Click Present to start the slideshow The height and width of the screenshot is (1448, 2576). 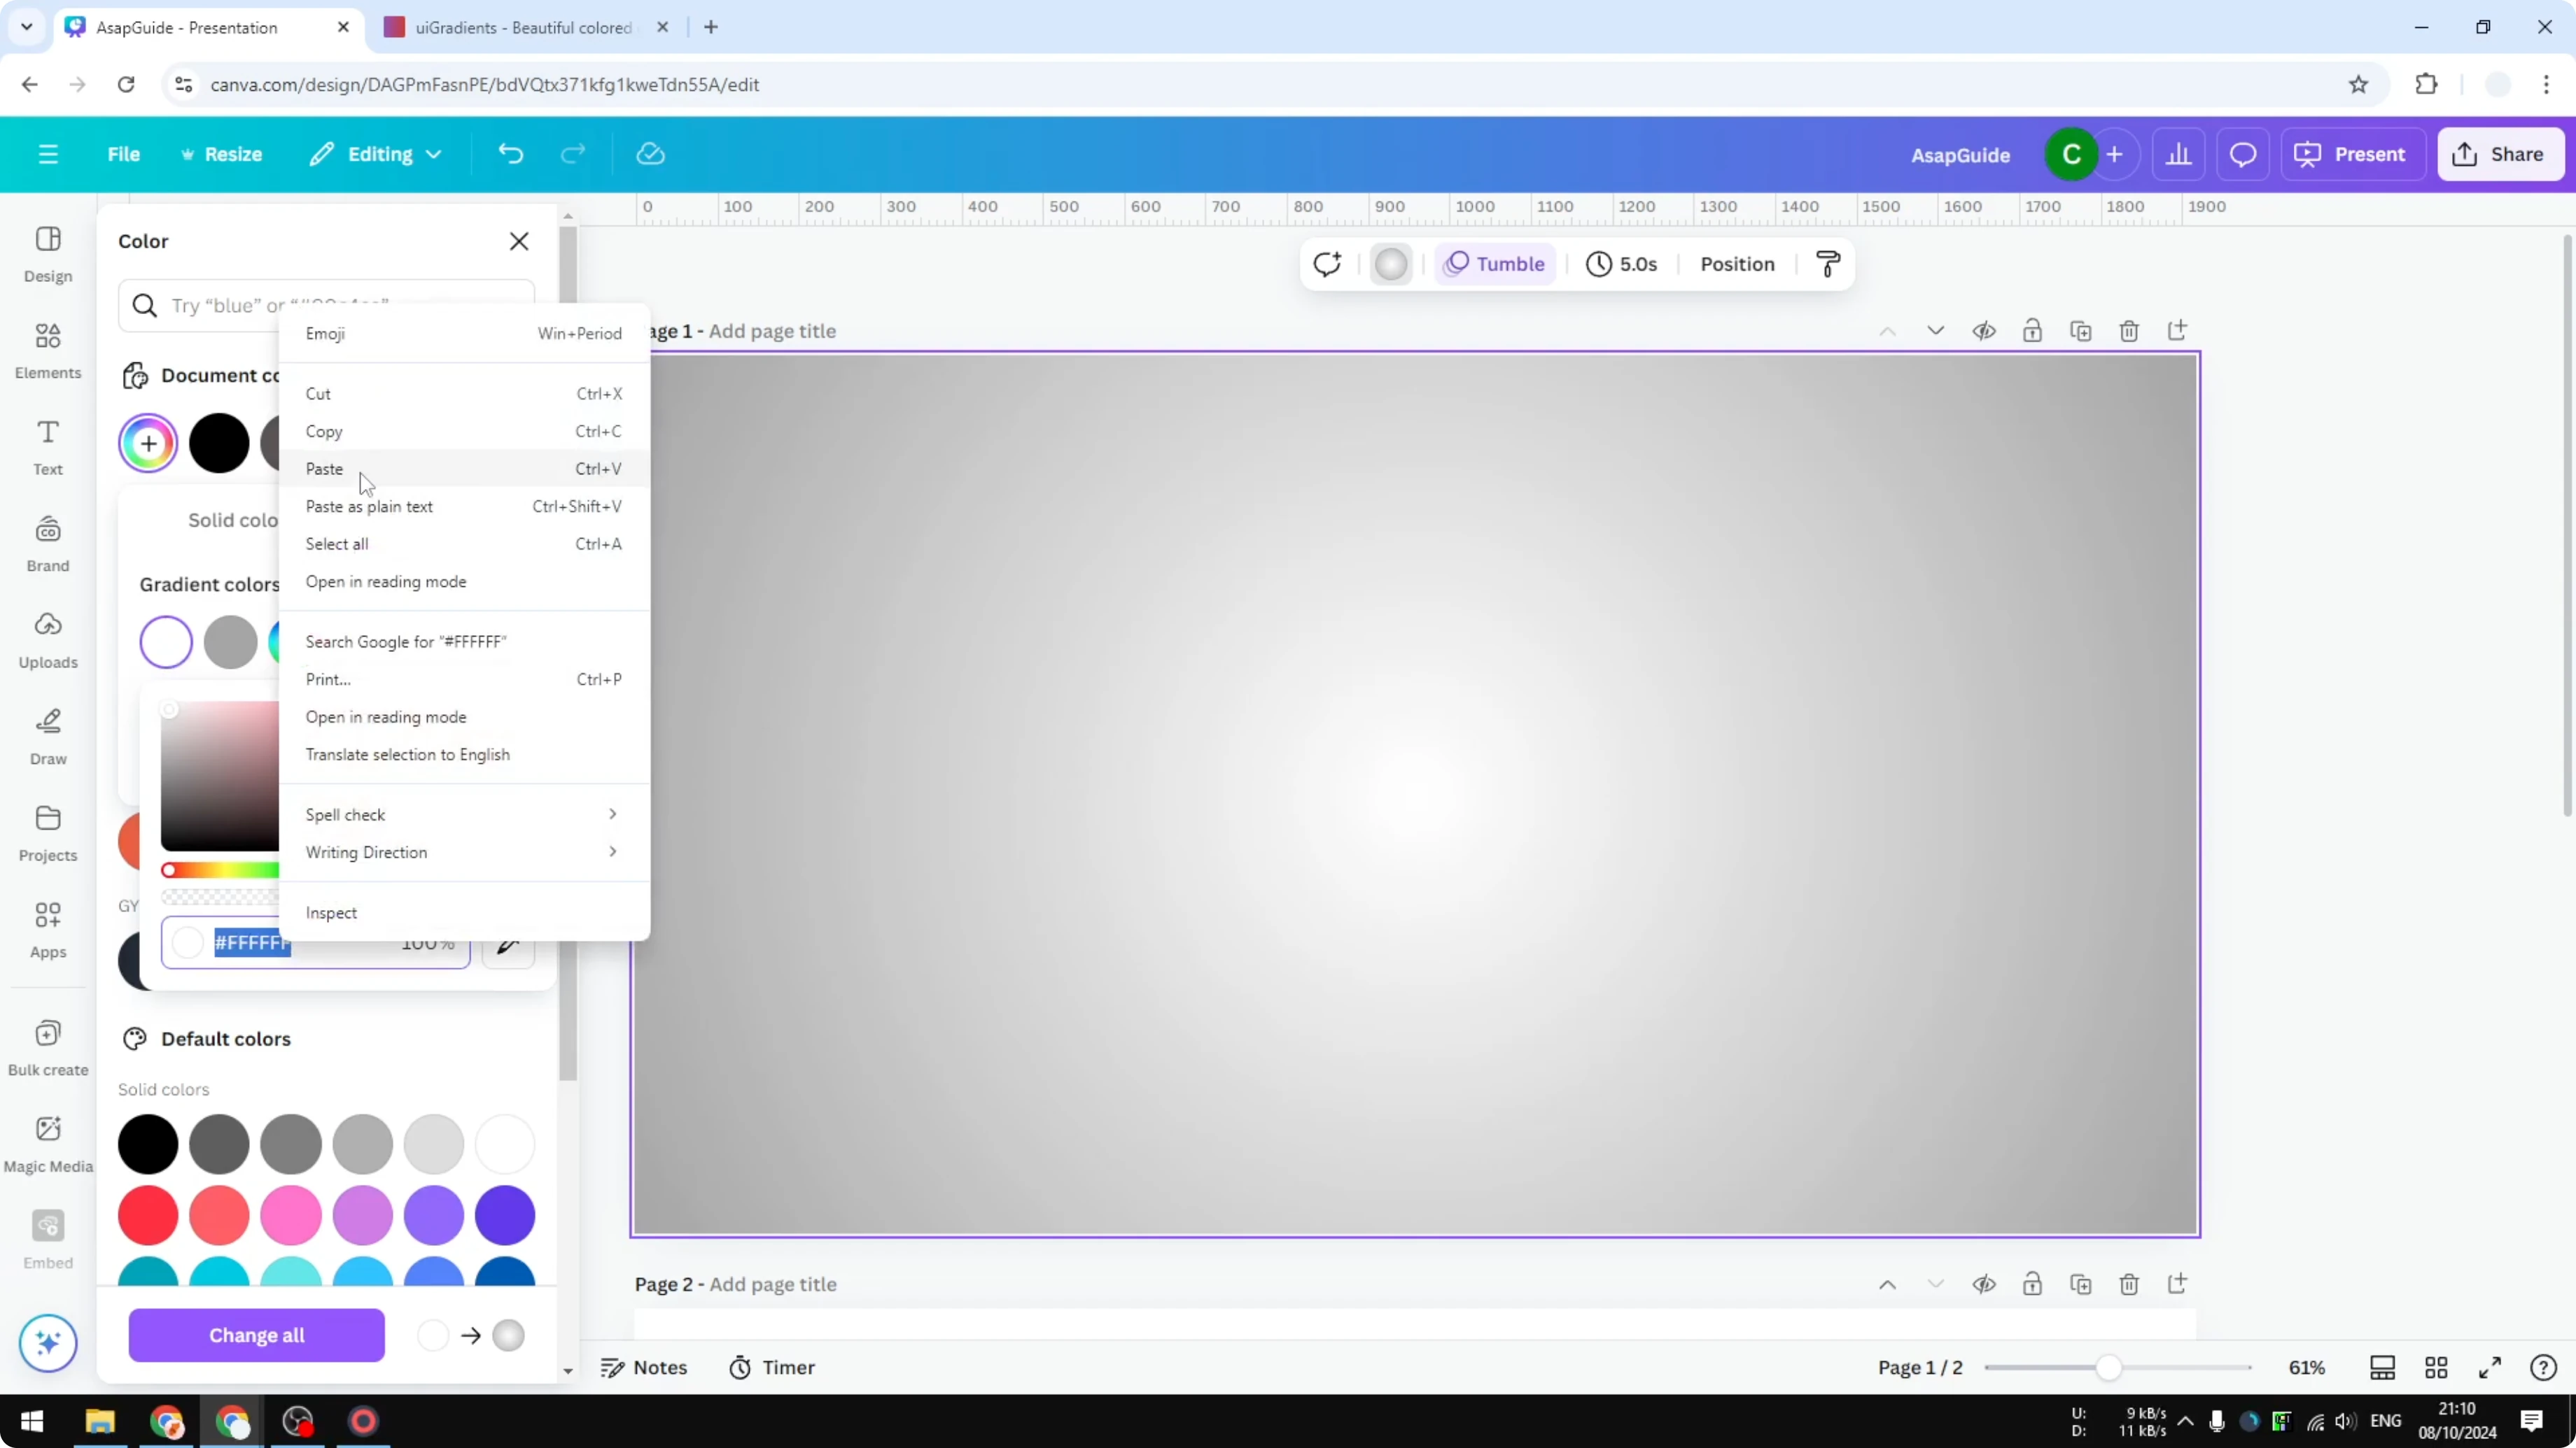[x=2352, y=154]
